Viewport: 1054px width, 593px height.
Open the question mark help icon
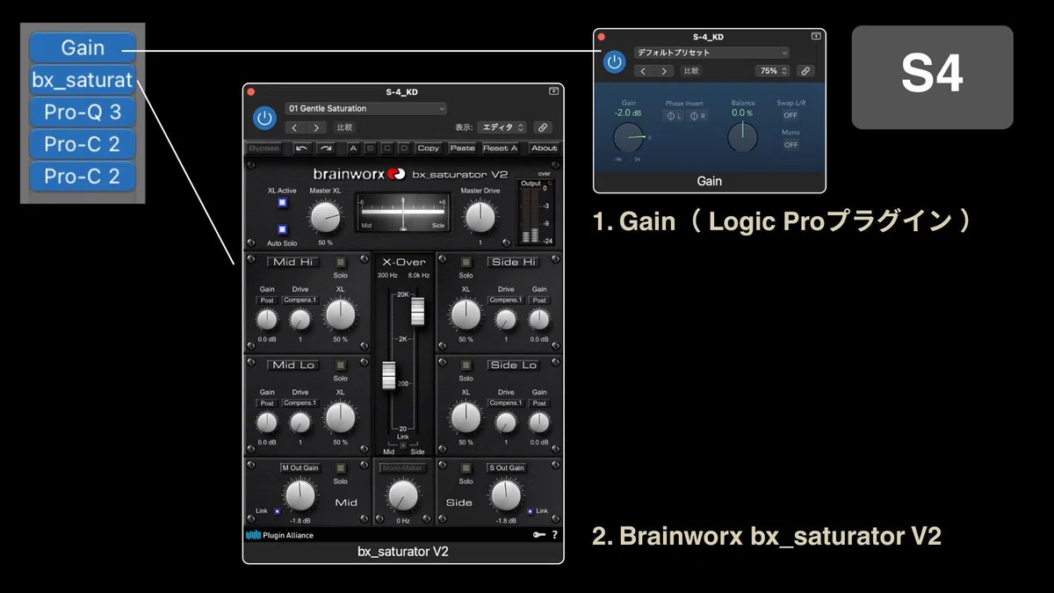tap(554, 534)
